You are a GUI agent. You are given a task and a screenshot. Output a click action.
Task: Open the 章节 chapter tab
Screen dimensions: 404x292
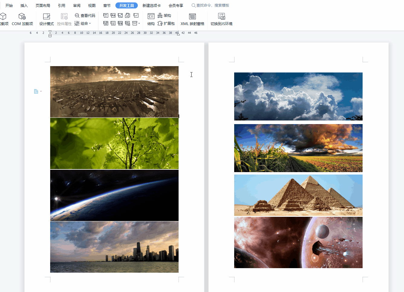[107, 5]
